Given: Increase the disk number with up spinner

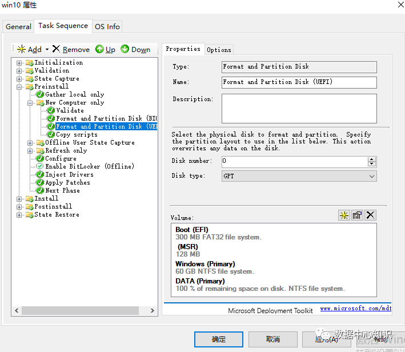Looking at the screenshot, I should [372, 159].
